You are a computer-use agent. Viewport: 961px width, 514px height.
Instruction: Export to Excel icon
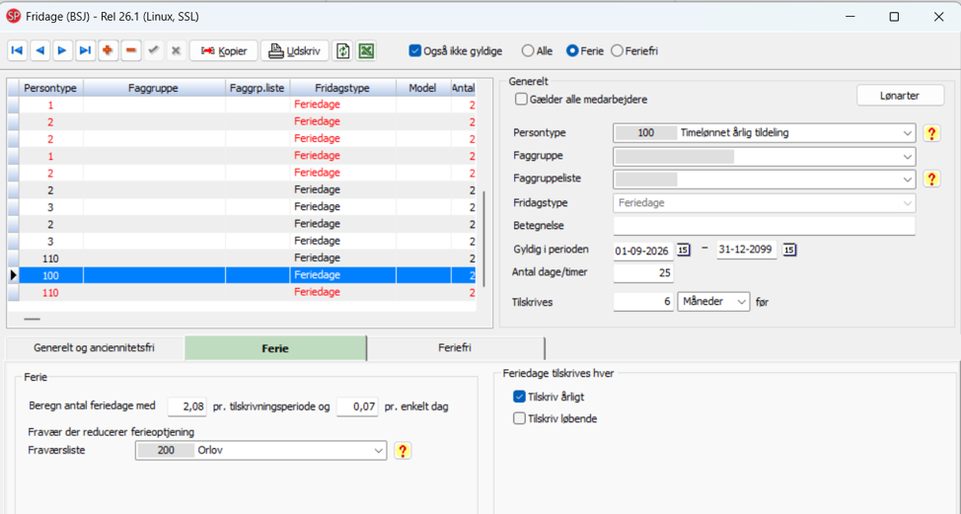[366, 51]
